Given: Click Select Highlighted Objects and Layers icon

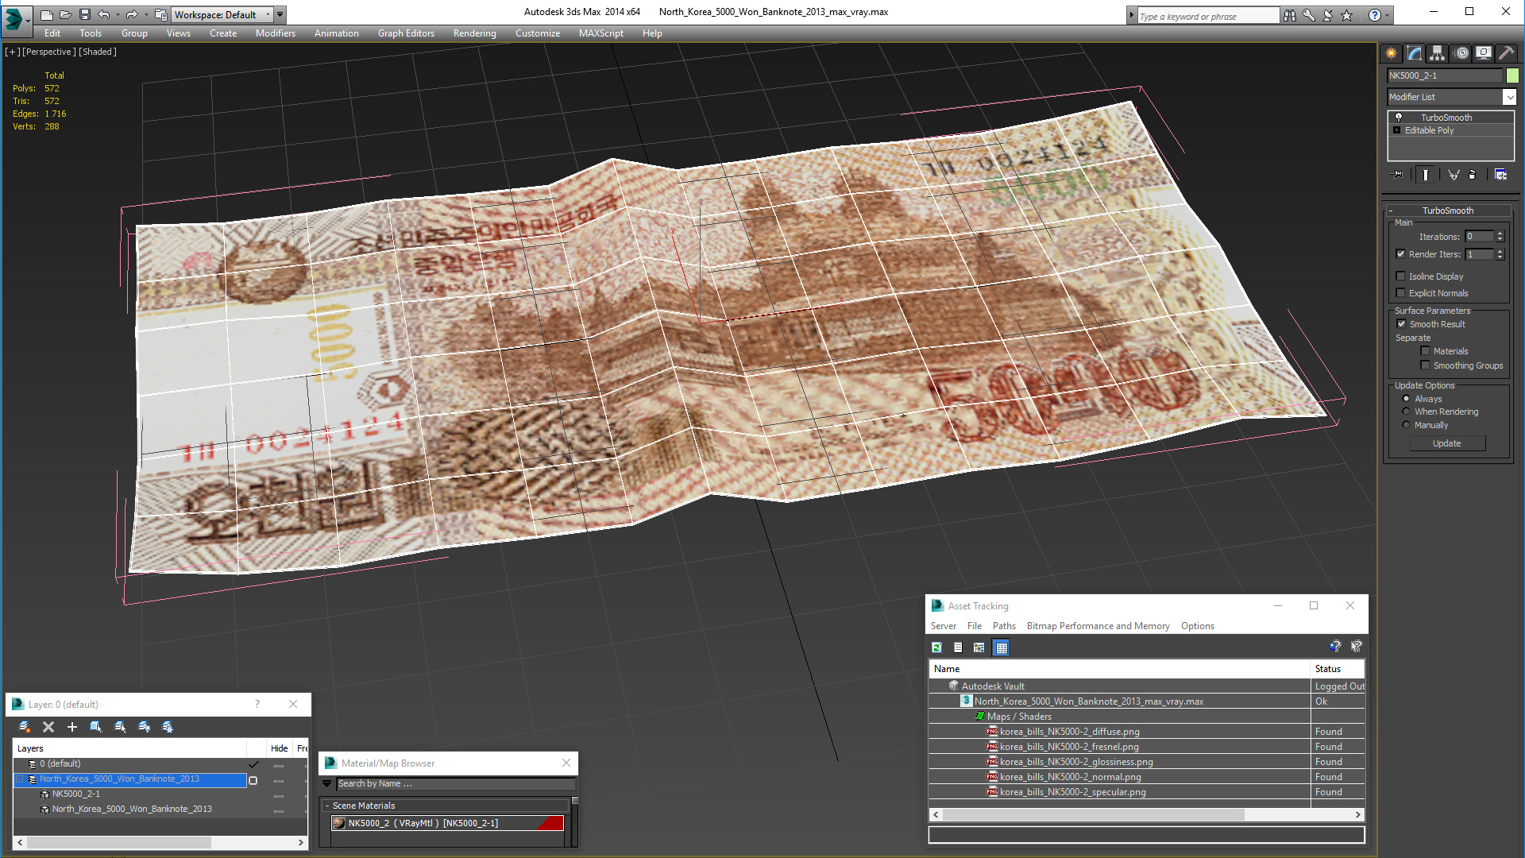Looking at the screenshot, I should [96, 727].
